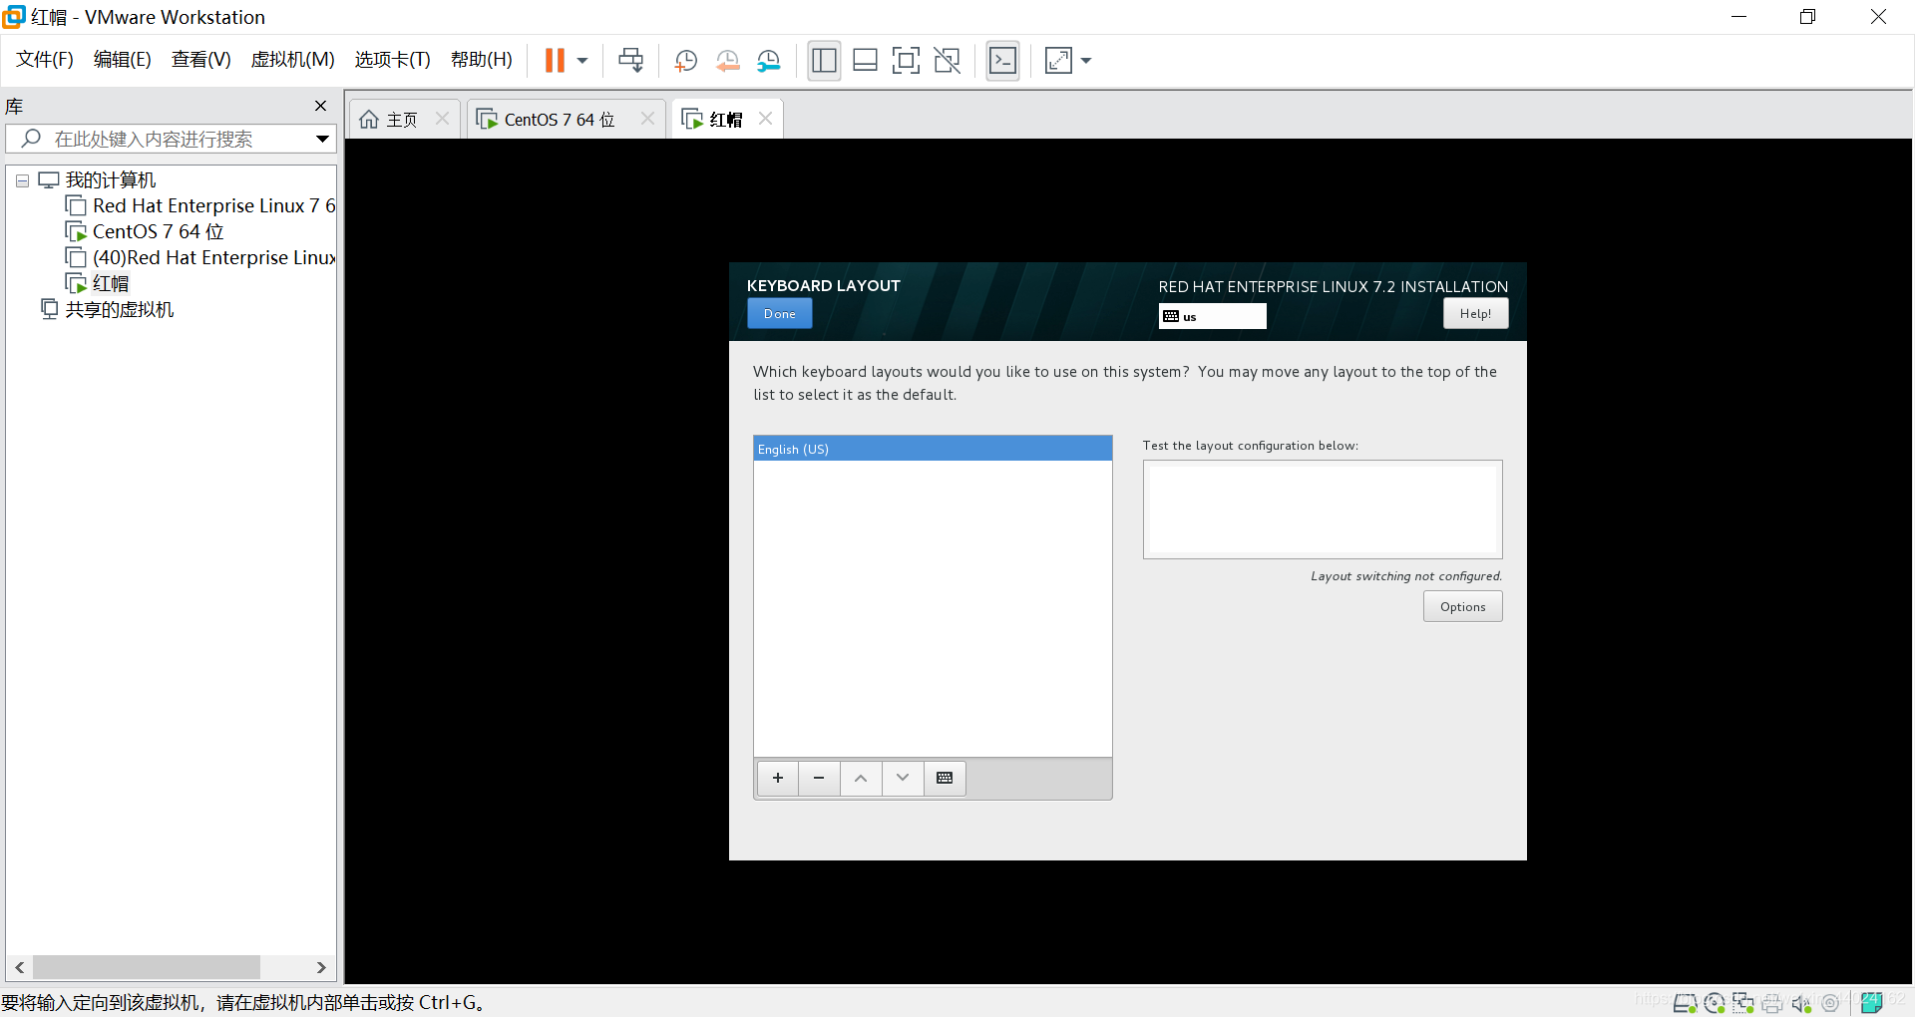Add a keyboard layout with plus button
The width and height of the screenshot is (1915, 1017).
[778, 778]
